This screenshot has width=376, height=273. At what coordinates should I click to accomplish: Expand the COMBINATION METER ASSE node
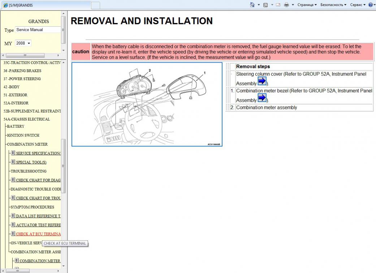click(36, 252)
